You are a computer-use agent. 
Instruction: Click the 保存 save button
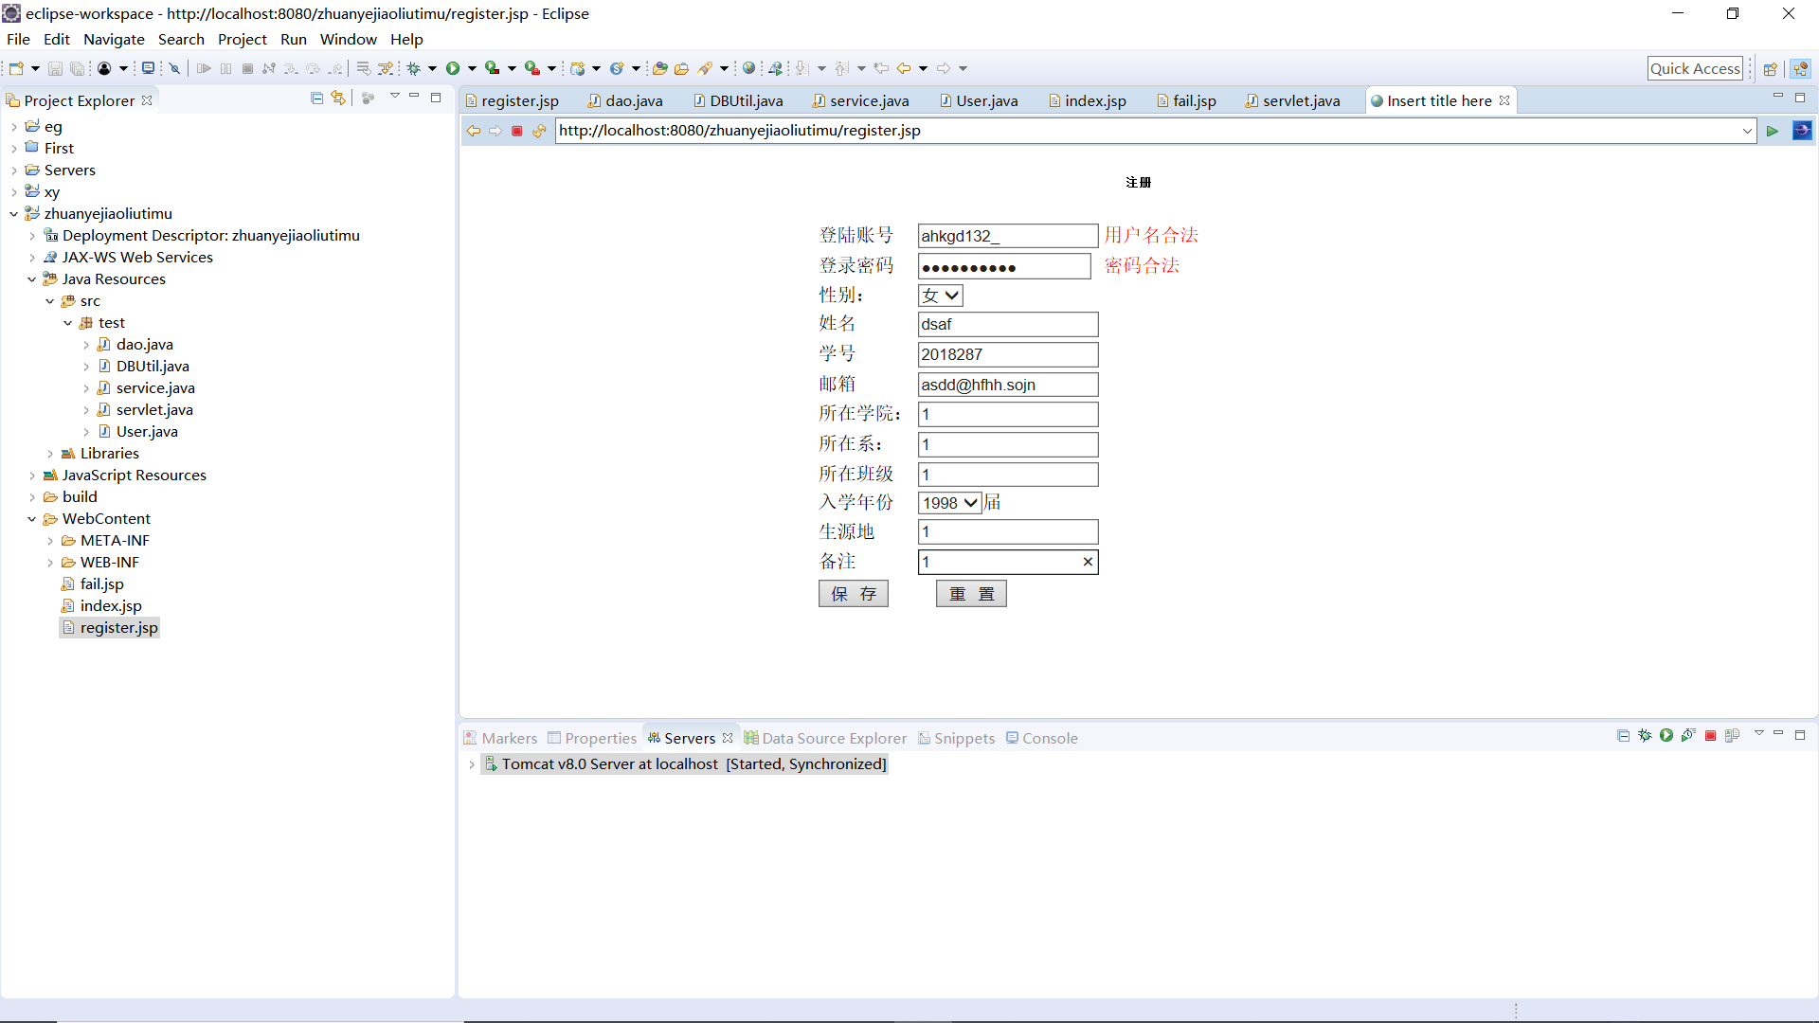854,594
